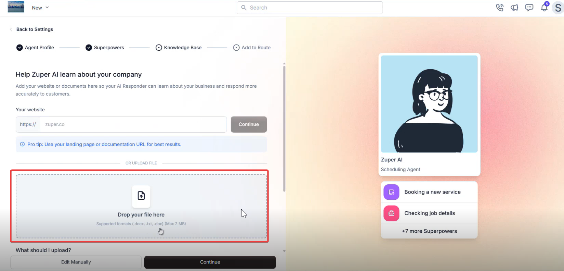Screen dimensions: 564x271
Task: Click the Supported formats text
Action: (141, 224)
